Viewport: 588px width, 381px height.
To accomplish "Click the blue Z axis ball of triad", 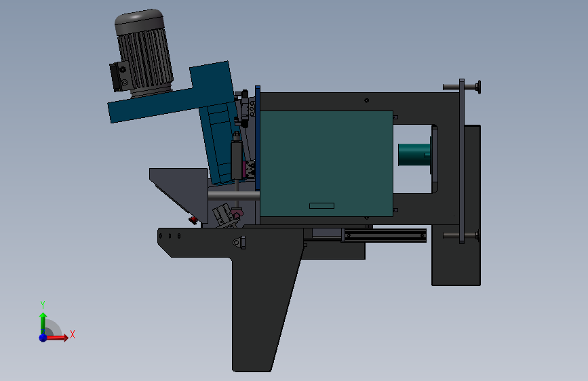I will click(x=43, y=338).
